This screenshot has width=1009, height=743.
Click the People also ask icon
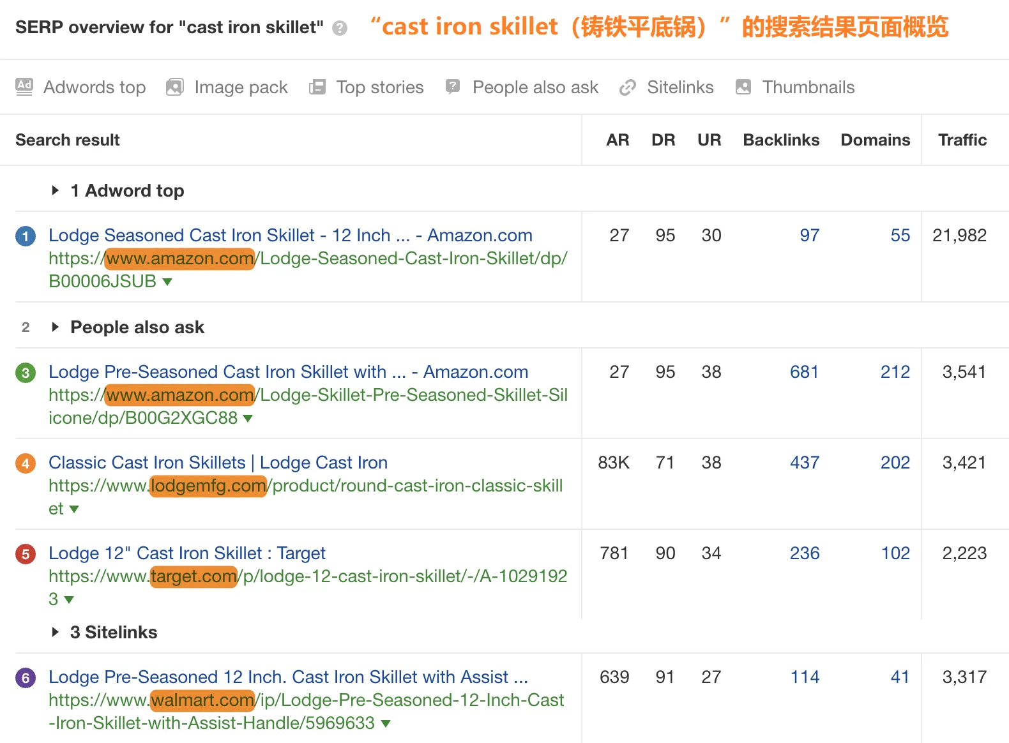[453, 87]
